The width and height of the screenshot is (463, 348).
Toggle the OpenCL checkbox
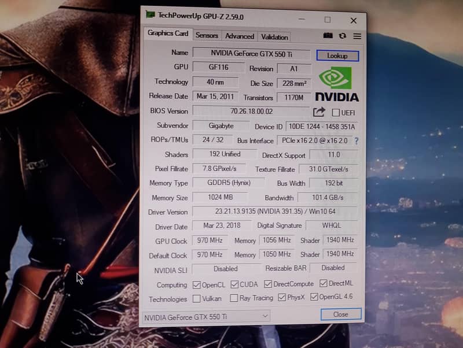(196, 285)
